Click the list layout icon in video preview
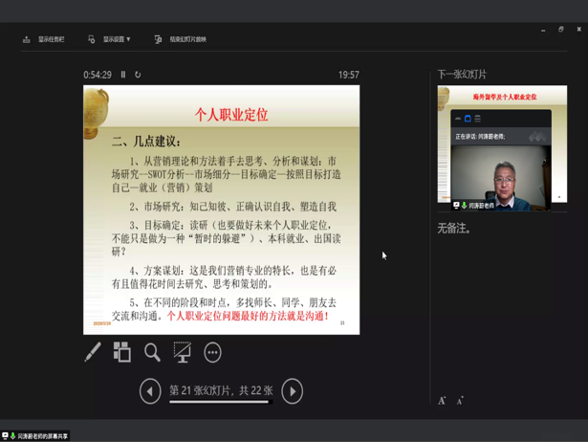The image size is (588, 442). [478, 119]
